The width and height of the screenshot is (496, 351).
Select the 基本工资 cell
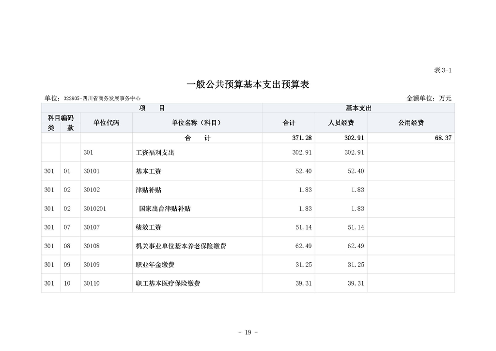coord(148,171)
